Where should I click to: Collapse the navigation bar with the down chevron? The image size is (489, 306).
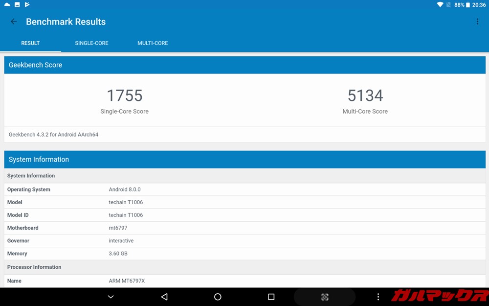click(x=111, y=297)
